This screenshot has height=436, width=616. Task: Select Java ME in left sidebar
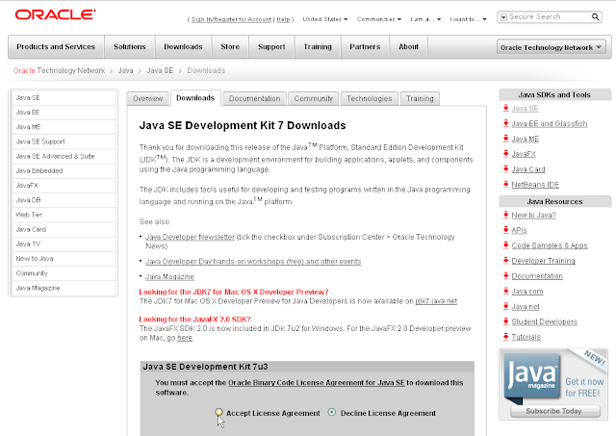tap(64, 127)
